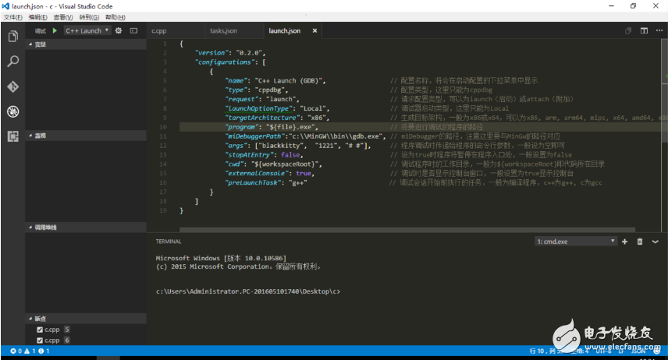Image resolution: width=668 pixels, height=360 pixels.
Task: Click the "version" key in editor
Action: (212, 53)
